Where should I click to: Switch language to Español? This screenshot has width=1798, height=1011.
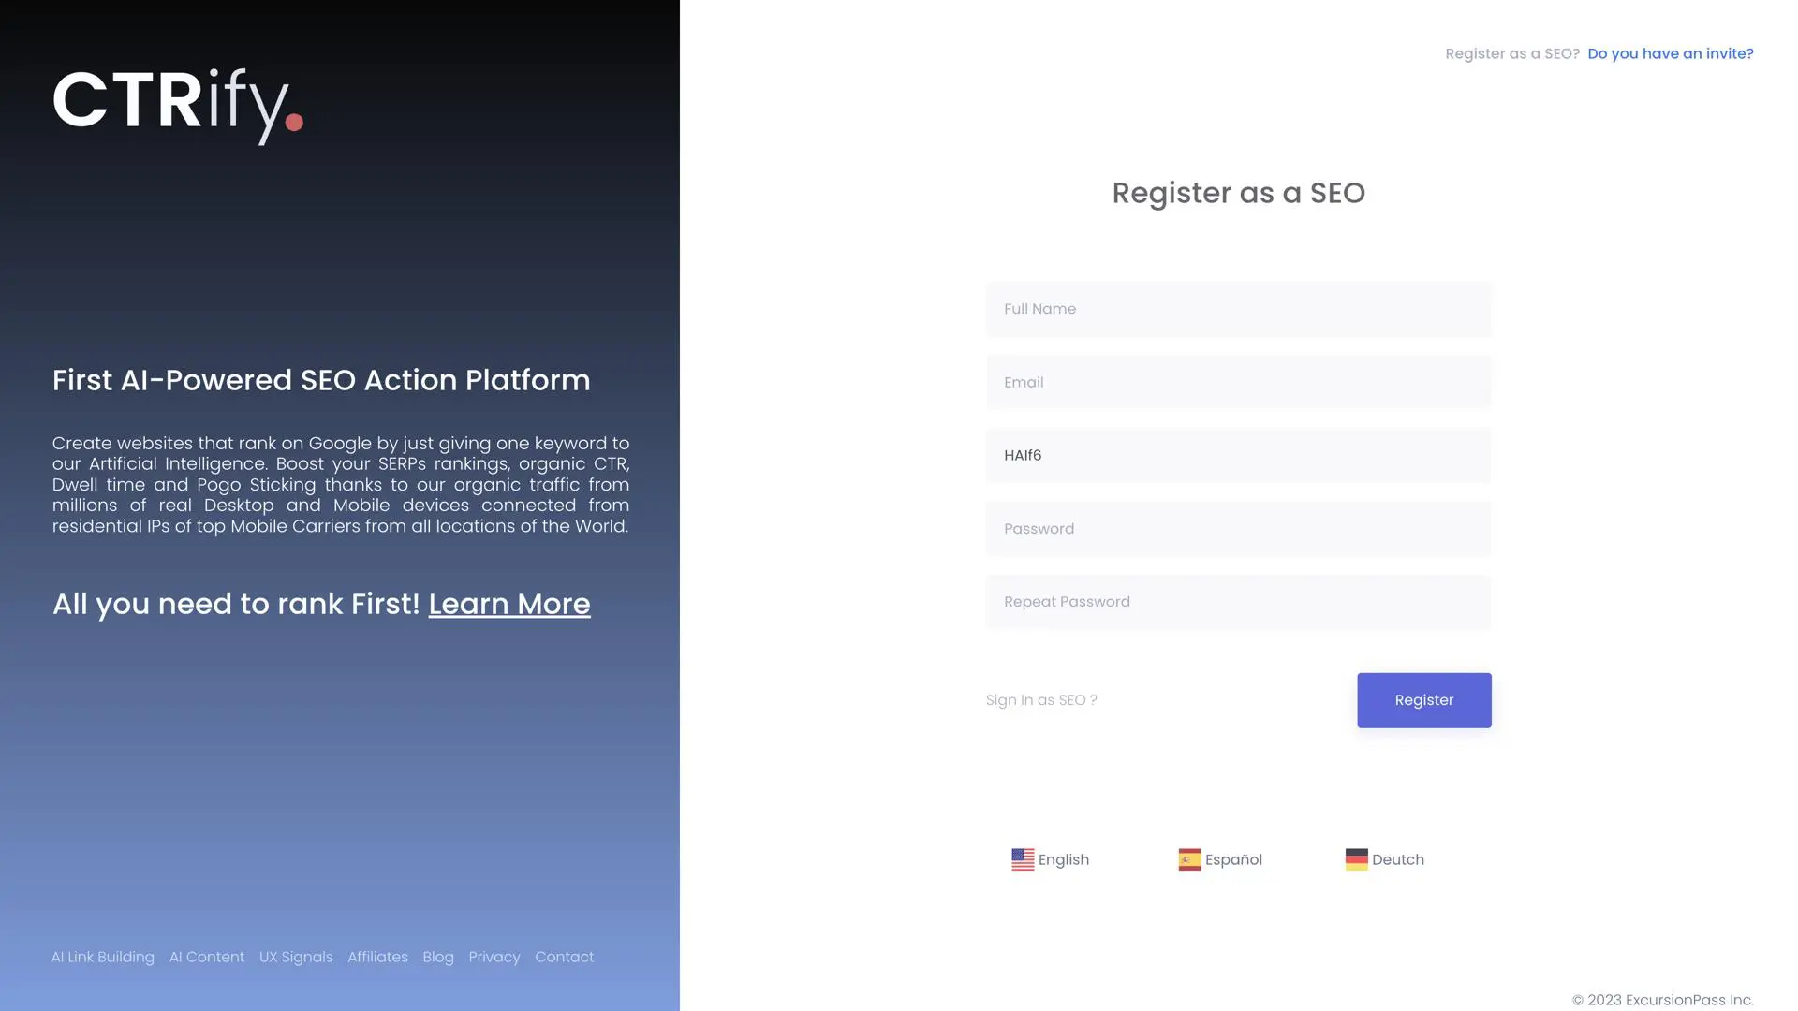tap(1233, 859)
